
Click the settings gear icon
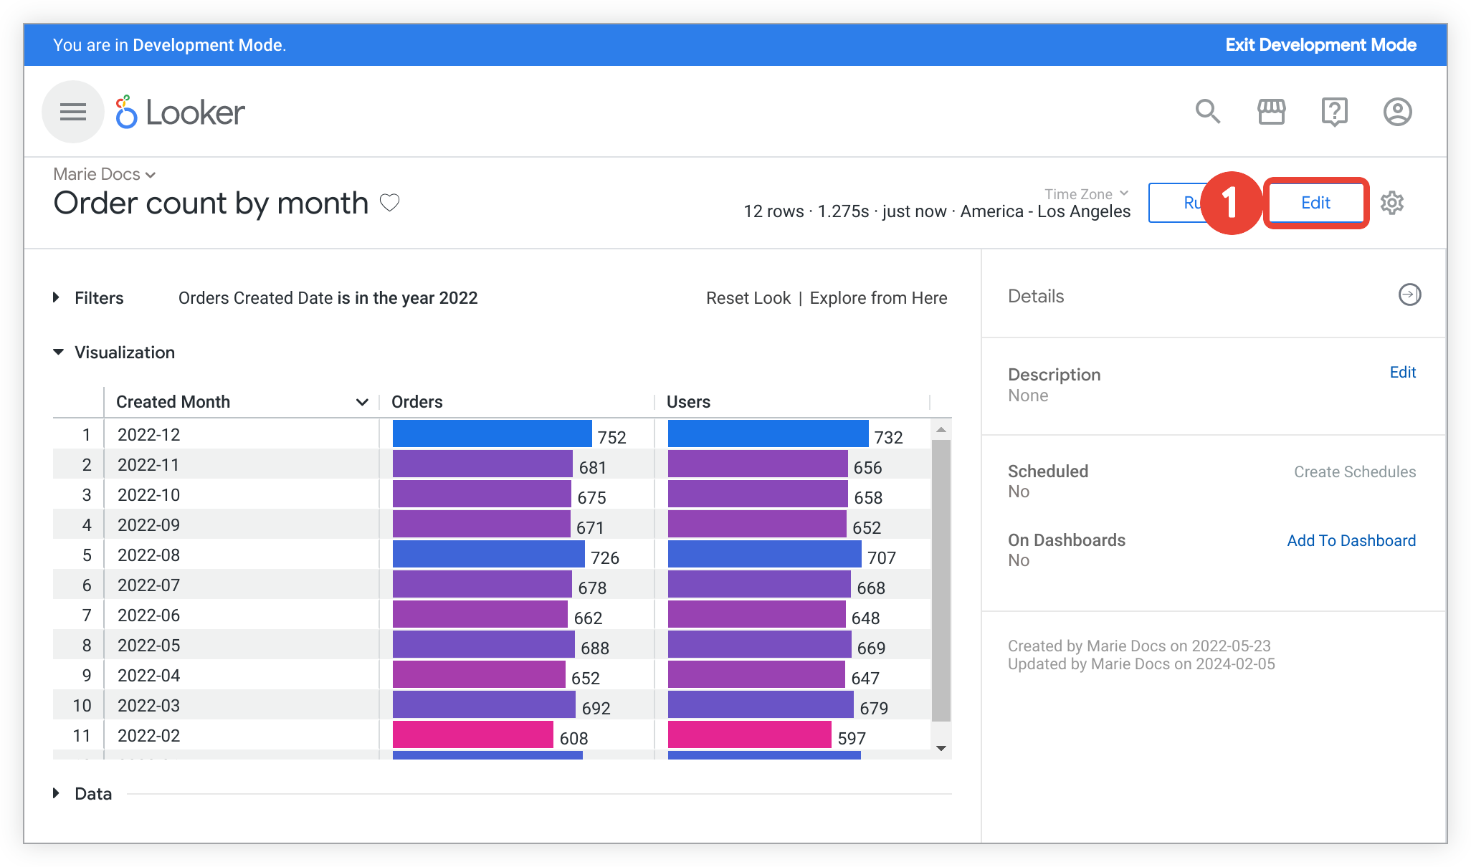pos(1394,203)
